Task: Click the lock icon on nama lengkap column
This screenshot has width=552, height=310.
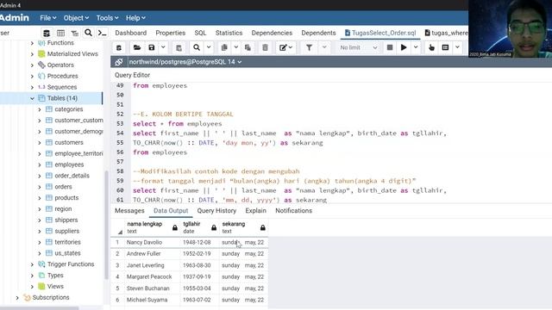Action: [x=175, y=227]
